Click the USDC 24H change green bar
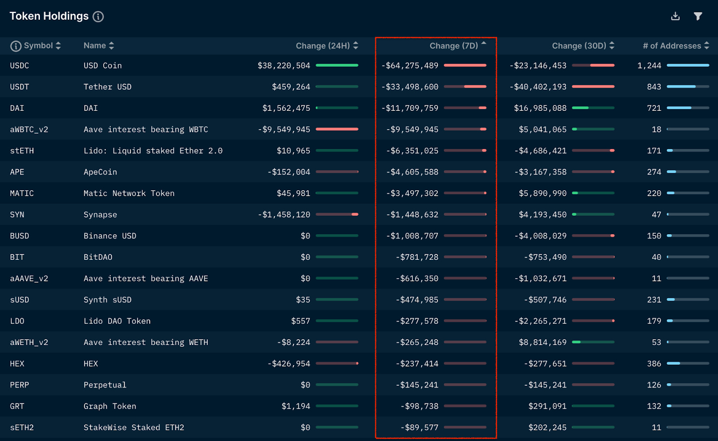 pyautogui.click(x=337, y=65)
